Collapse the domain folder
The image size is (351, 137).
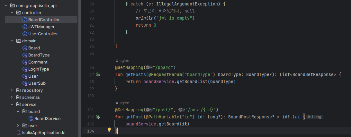click(x=12, y=41)
